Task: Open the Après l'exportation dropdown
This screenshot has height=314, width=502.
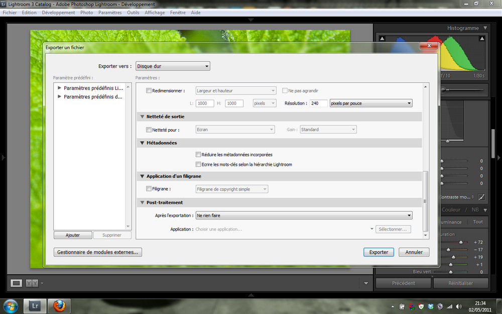Action: (x=304, y=216)
